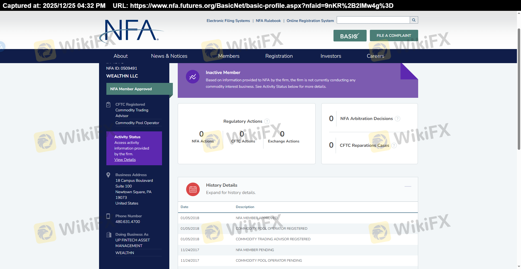The height and width of the screenshot is (269, 521).
Task: Open the Online Registration System link
Action: pyautogui.click(x=310, y=21)
